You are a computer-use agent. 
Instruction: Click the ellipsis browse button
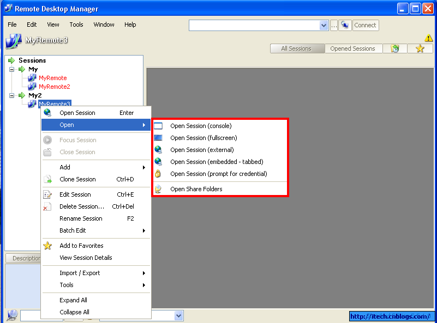pos(333,25)
